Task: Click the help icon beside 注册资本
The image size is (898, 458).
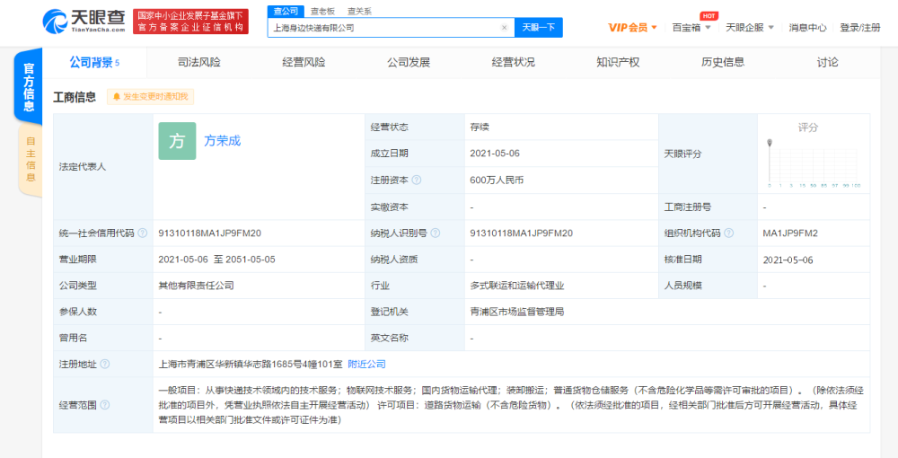Action: 417,180
